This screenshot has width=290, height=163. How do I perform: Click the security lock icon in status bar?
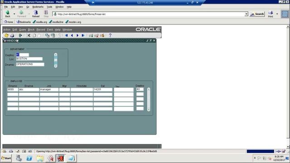tap(284, 151)
